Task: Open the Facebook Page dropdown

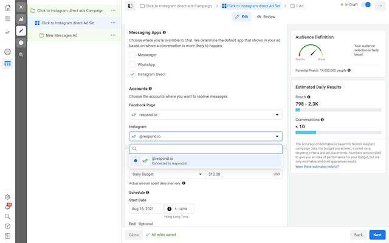Action: 205,115
